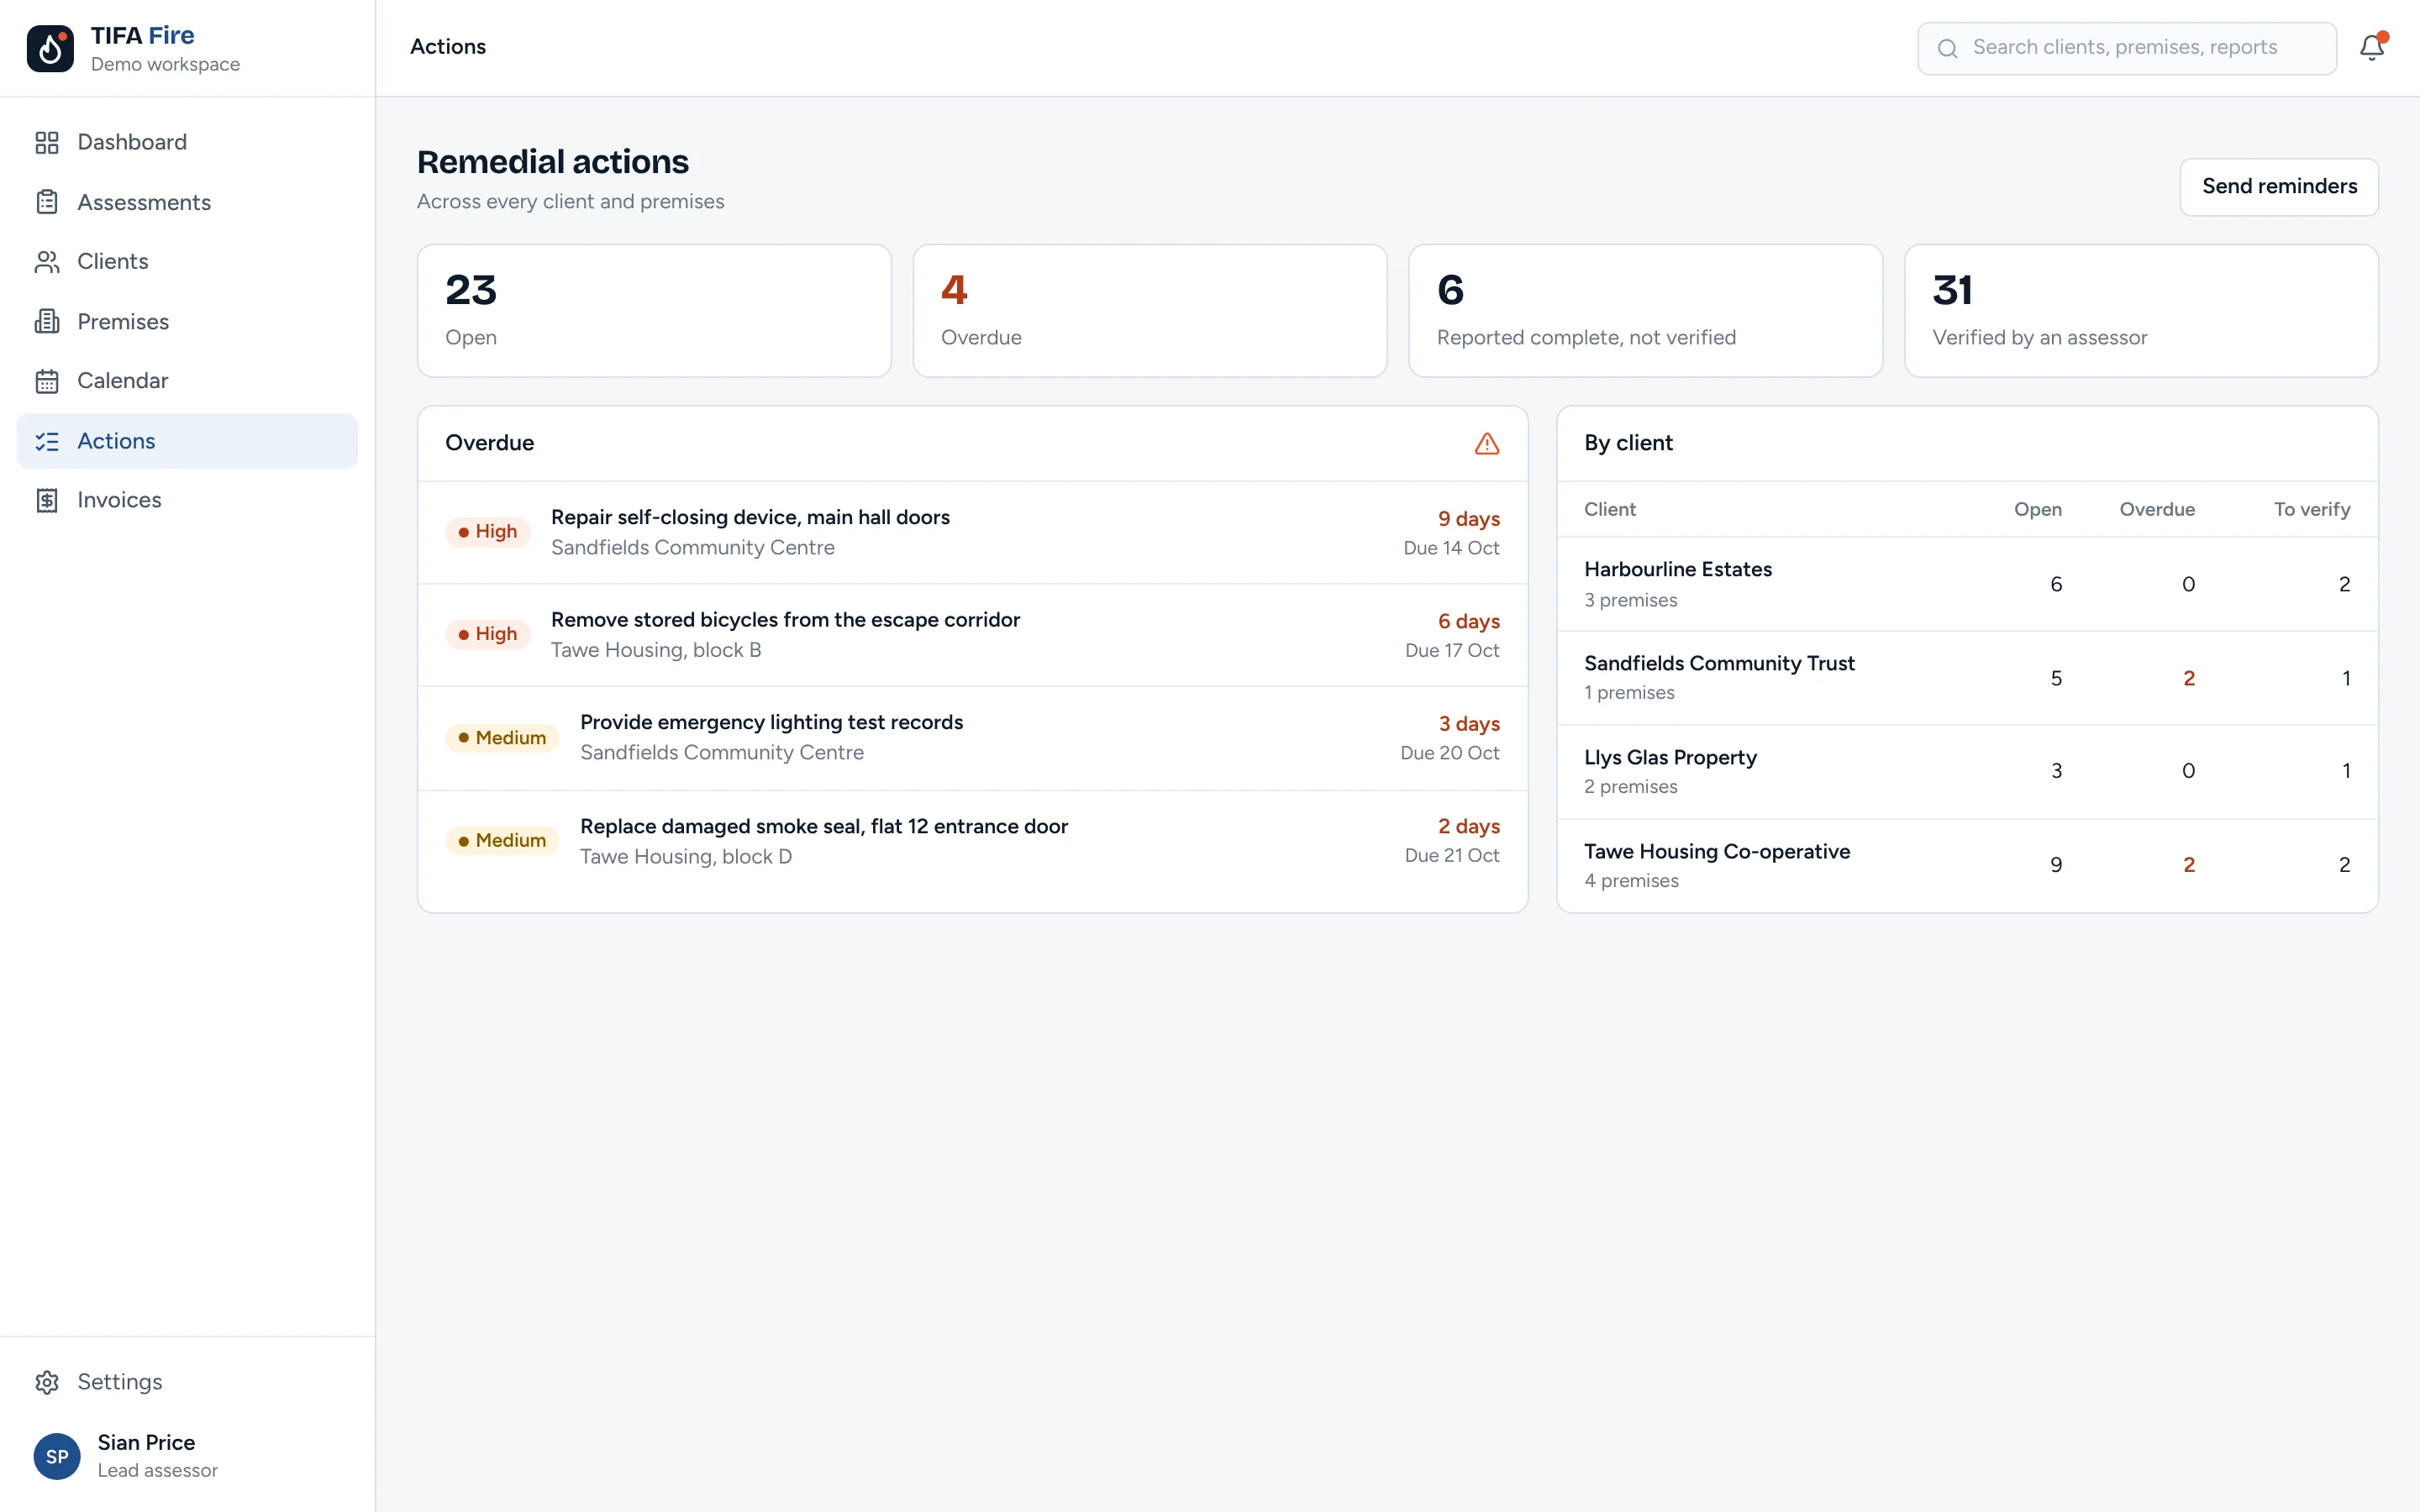Open notifications bell
The height and width of the screenshot is (1512, 2420).
2372,47
